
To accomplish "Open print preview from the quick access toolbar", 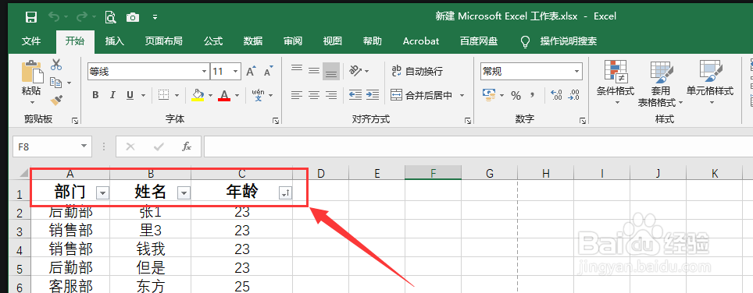I will point(110,17).
